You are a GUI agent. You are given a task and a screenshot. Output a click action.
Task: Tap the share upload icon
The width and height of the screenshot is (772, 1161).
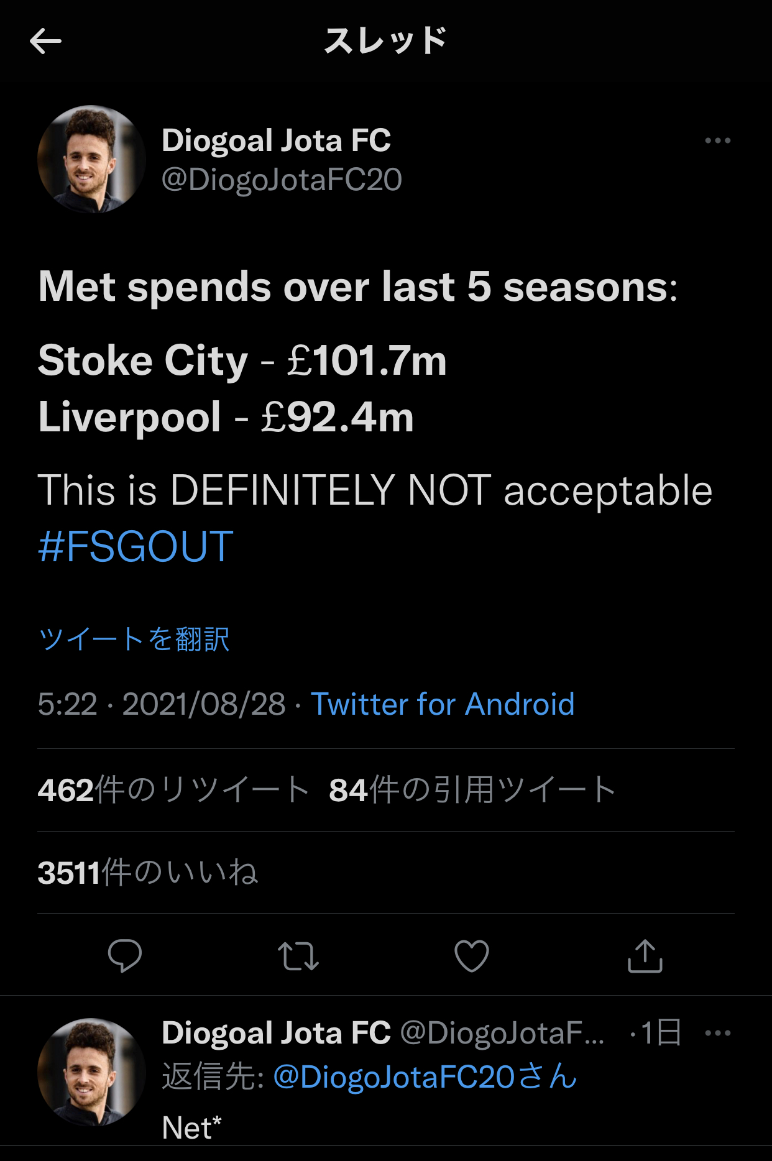coord(645,956)
